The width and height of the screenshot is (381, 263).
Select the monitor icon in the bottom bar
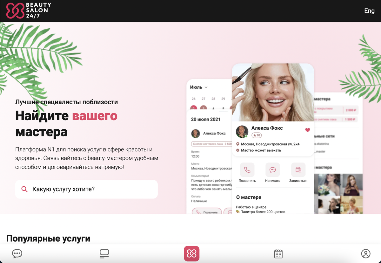[x=104, y=253]
